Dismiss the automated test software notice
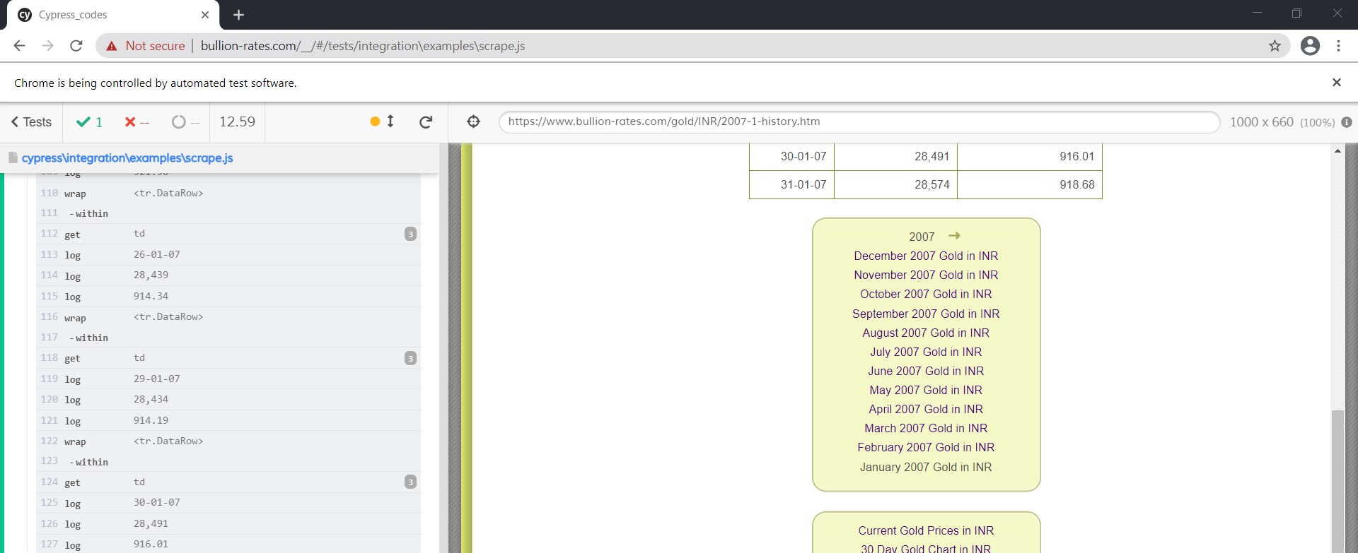 pos(1336,83)
